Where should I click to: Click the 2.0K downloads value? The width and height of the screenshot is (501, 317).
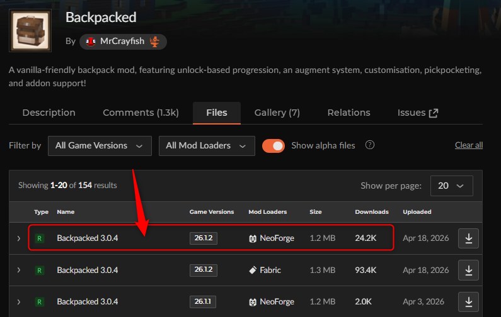363,302
